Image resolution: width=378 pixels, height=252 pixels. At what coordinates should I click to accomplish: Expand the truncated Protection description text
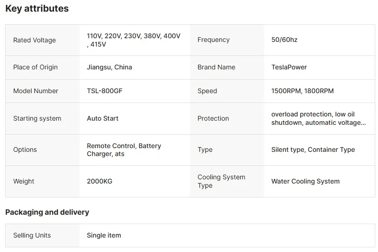tap(318, 118)
